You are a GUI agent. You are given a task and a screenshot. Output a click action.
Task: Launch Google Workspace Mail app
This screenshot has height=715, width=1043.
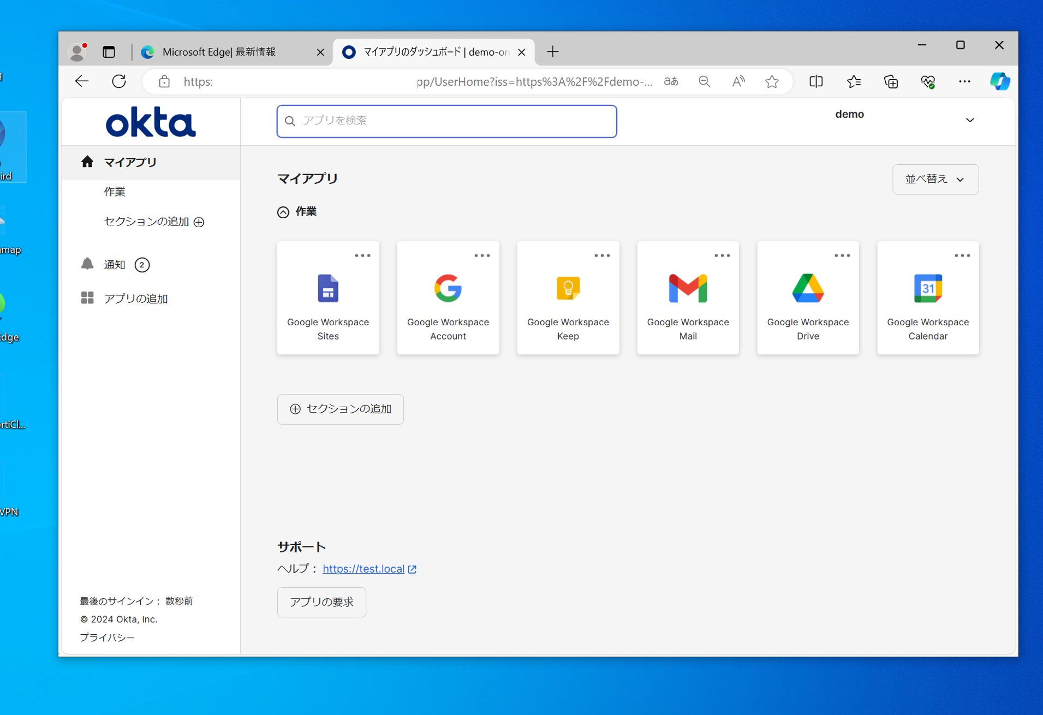point(688,298)
